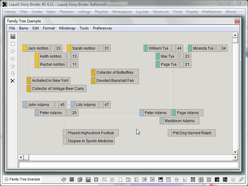Select the Jack Ashton node
Screen dimensions: 248x186
[x=38, y=48]
